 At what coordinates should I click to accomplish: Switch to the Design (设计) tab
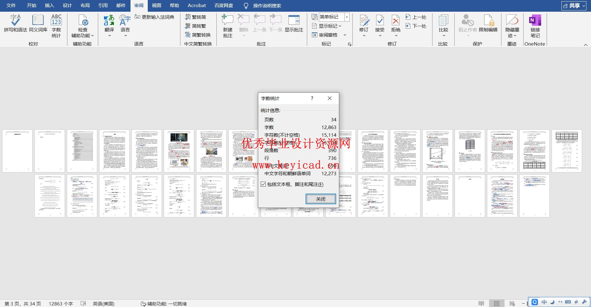67,6
